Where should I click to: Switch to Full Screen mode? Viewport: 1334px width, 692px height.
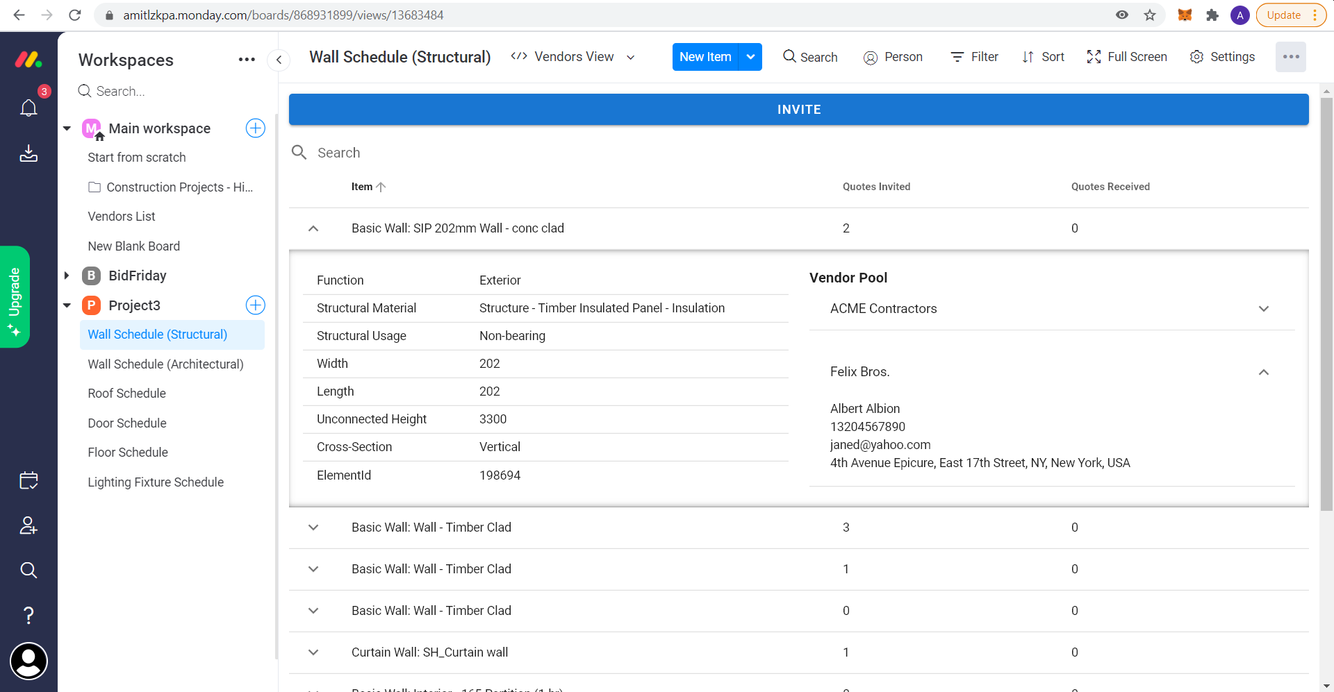(1127, 57)
